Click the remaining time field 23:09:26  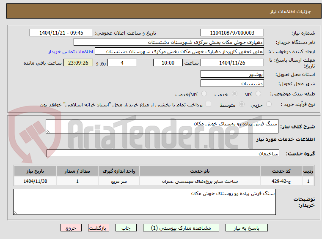[78, 63]
